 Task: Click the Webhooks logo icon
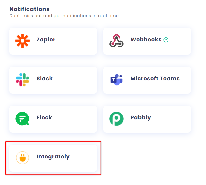pos(116,41)
